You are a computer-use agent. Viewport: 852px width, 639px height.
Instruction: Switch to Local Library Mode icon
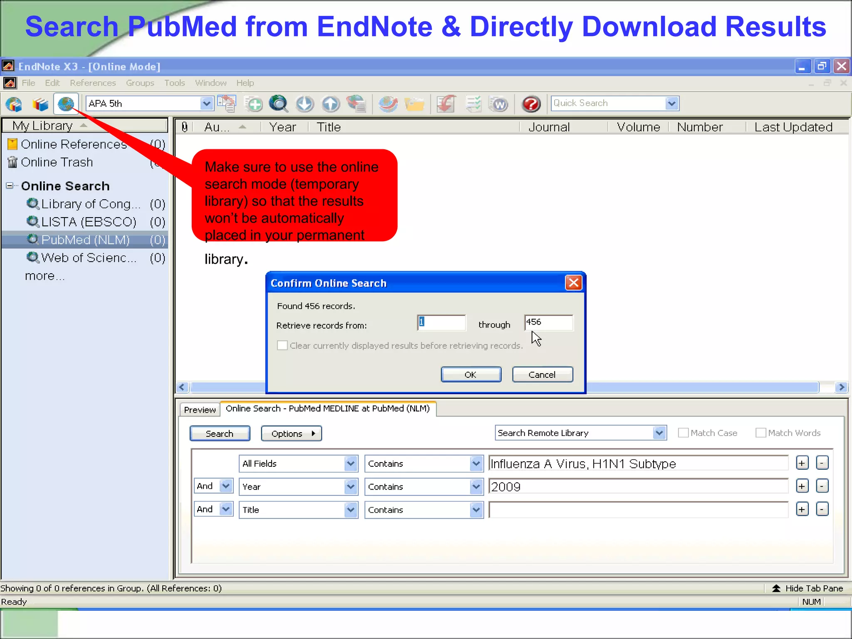(40, 104)
